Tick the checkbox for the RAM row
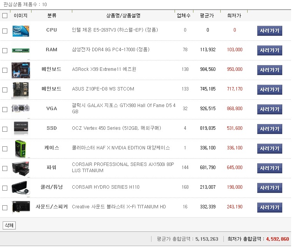The height and width of the screenshot is (248, 293). [x=5, y=50]
